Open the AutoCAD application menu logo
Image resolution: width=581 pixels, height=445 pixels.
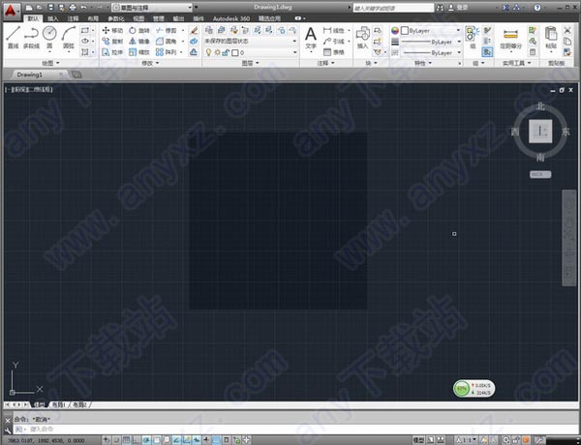(x=12, y=10)
